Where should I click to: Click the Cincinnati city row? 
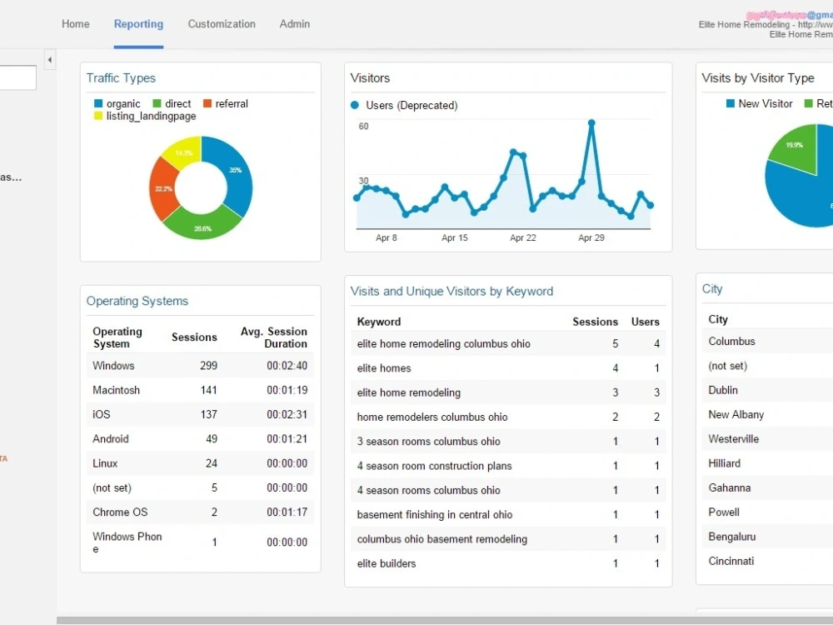pos(767,561)
